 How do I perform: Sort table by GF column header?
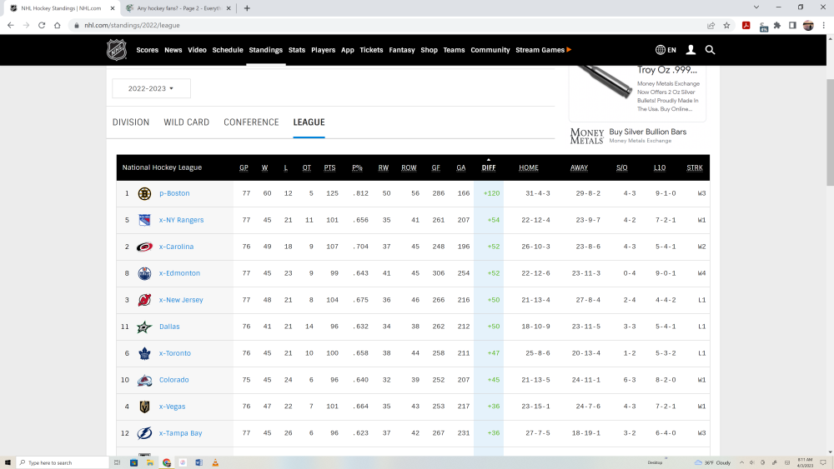(435, 167)
